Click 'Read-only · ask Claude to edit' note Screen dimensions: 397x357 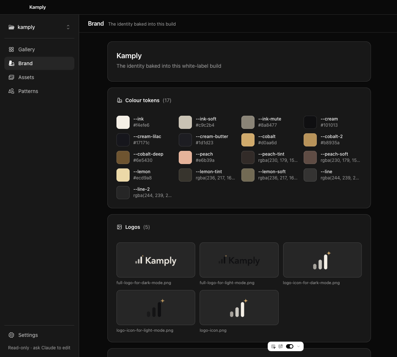click(39, 347)
